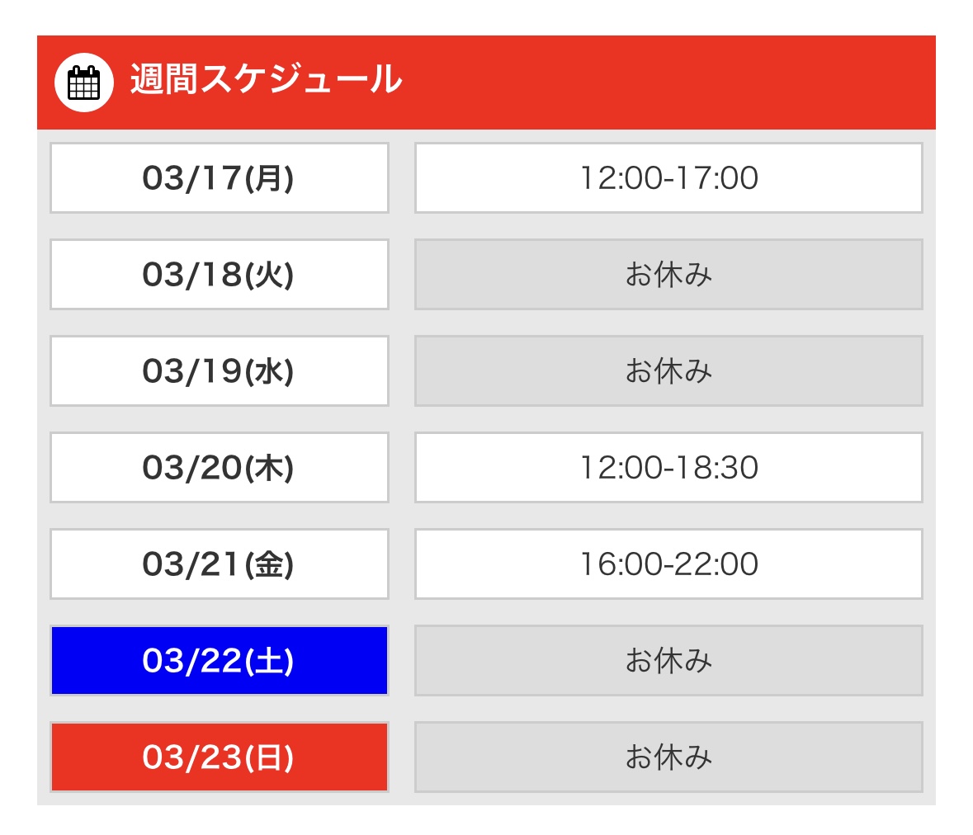Click the calendar icon in the header

click(84, 83)
